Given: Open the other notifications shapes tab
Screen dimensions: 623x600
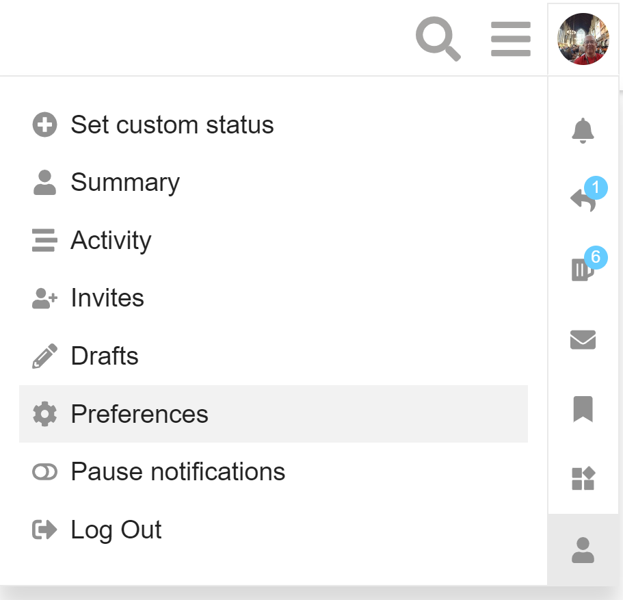Looking at the screenshot, I should click(x=583, y=479).
